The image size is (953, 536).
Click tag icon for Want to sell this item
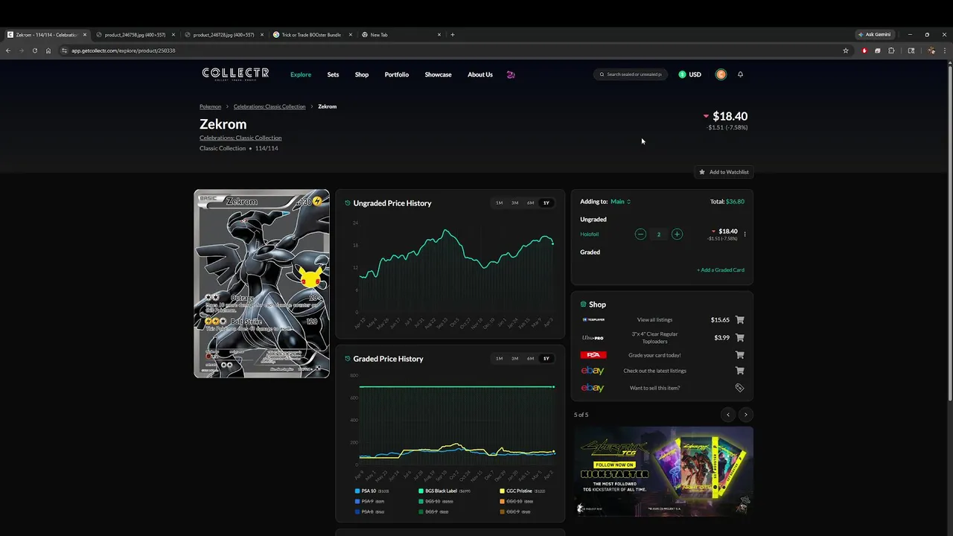click(739, 388)
